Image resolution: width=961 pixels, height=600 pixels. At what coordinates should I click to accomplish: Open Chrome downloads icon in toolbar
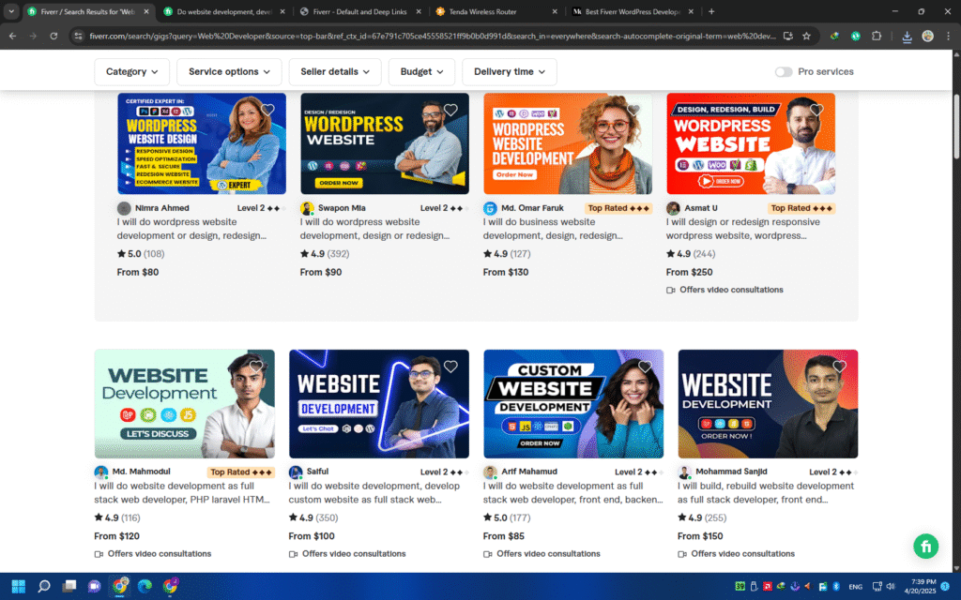point(907,36)
